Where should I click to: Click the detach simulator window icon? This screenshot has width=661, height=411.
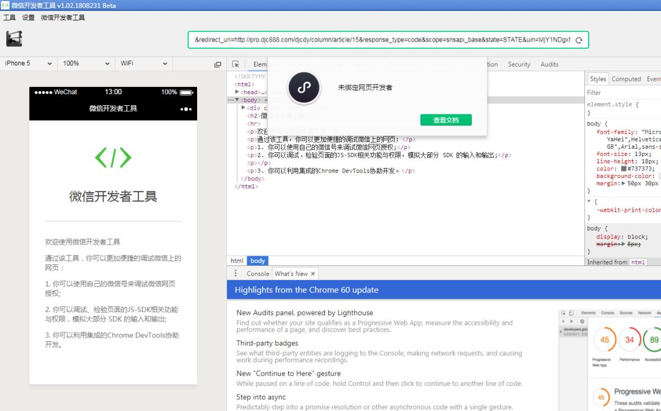(217, 64)
